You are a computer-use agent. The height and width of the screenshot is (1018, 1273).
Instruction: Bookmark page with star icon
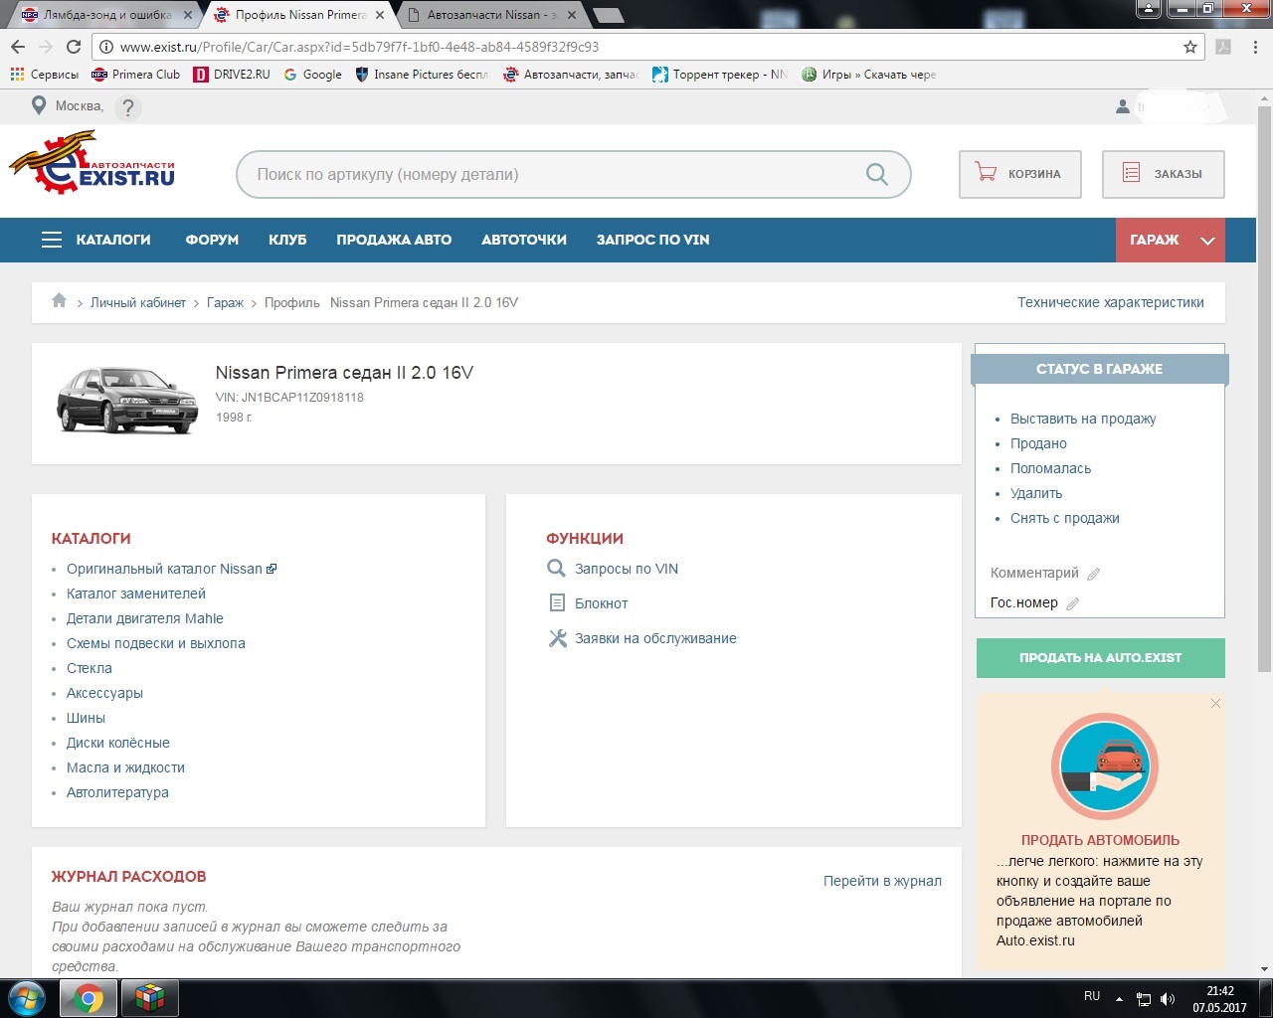click(x=1189, y=47)
